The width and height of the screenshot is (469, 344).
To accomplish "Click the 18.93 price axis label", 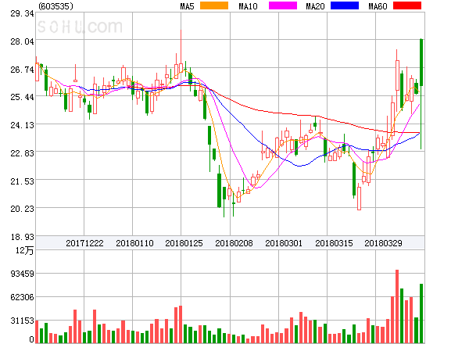I will coord(22,237).
